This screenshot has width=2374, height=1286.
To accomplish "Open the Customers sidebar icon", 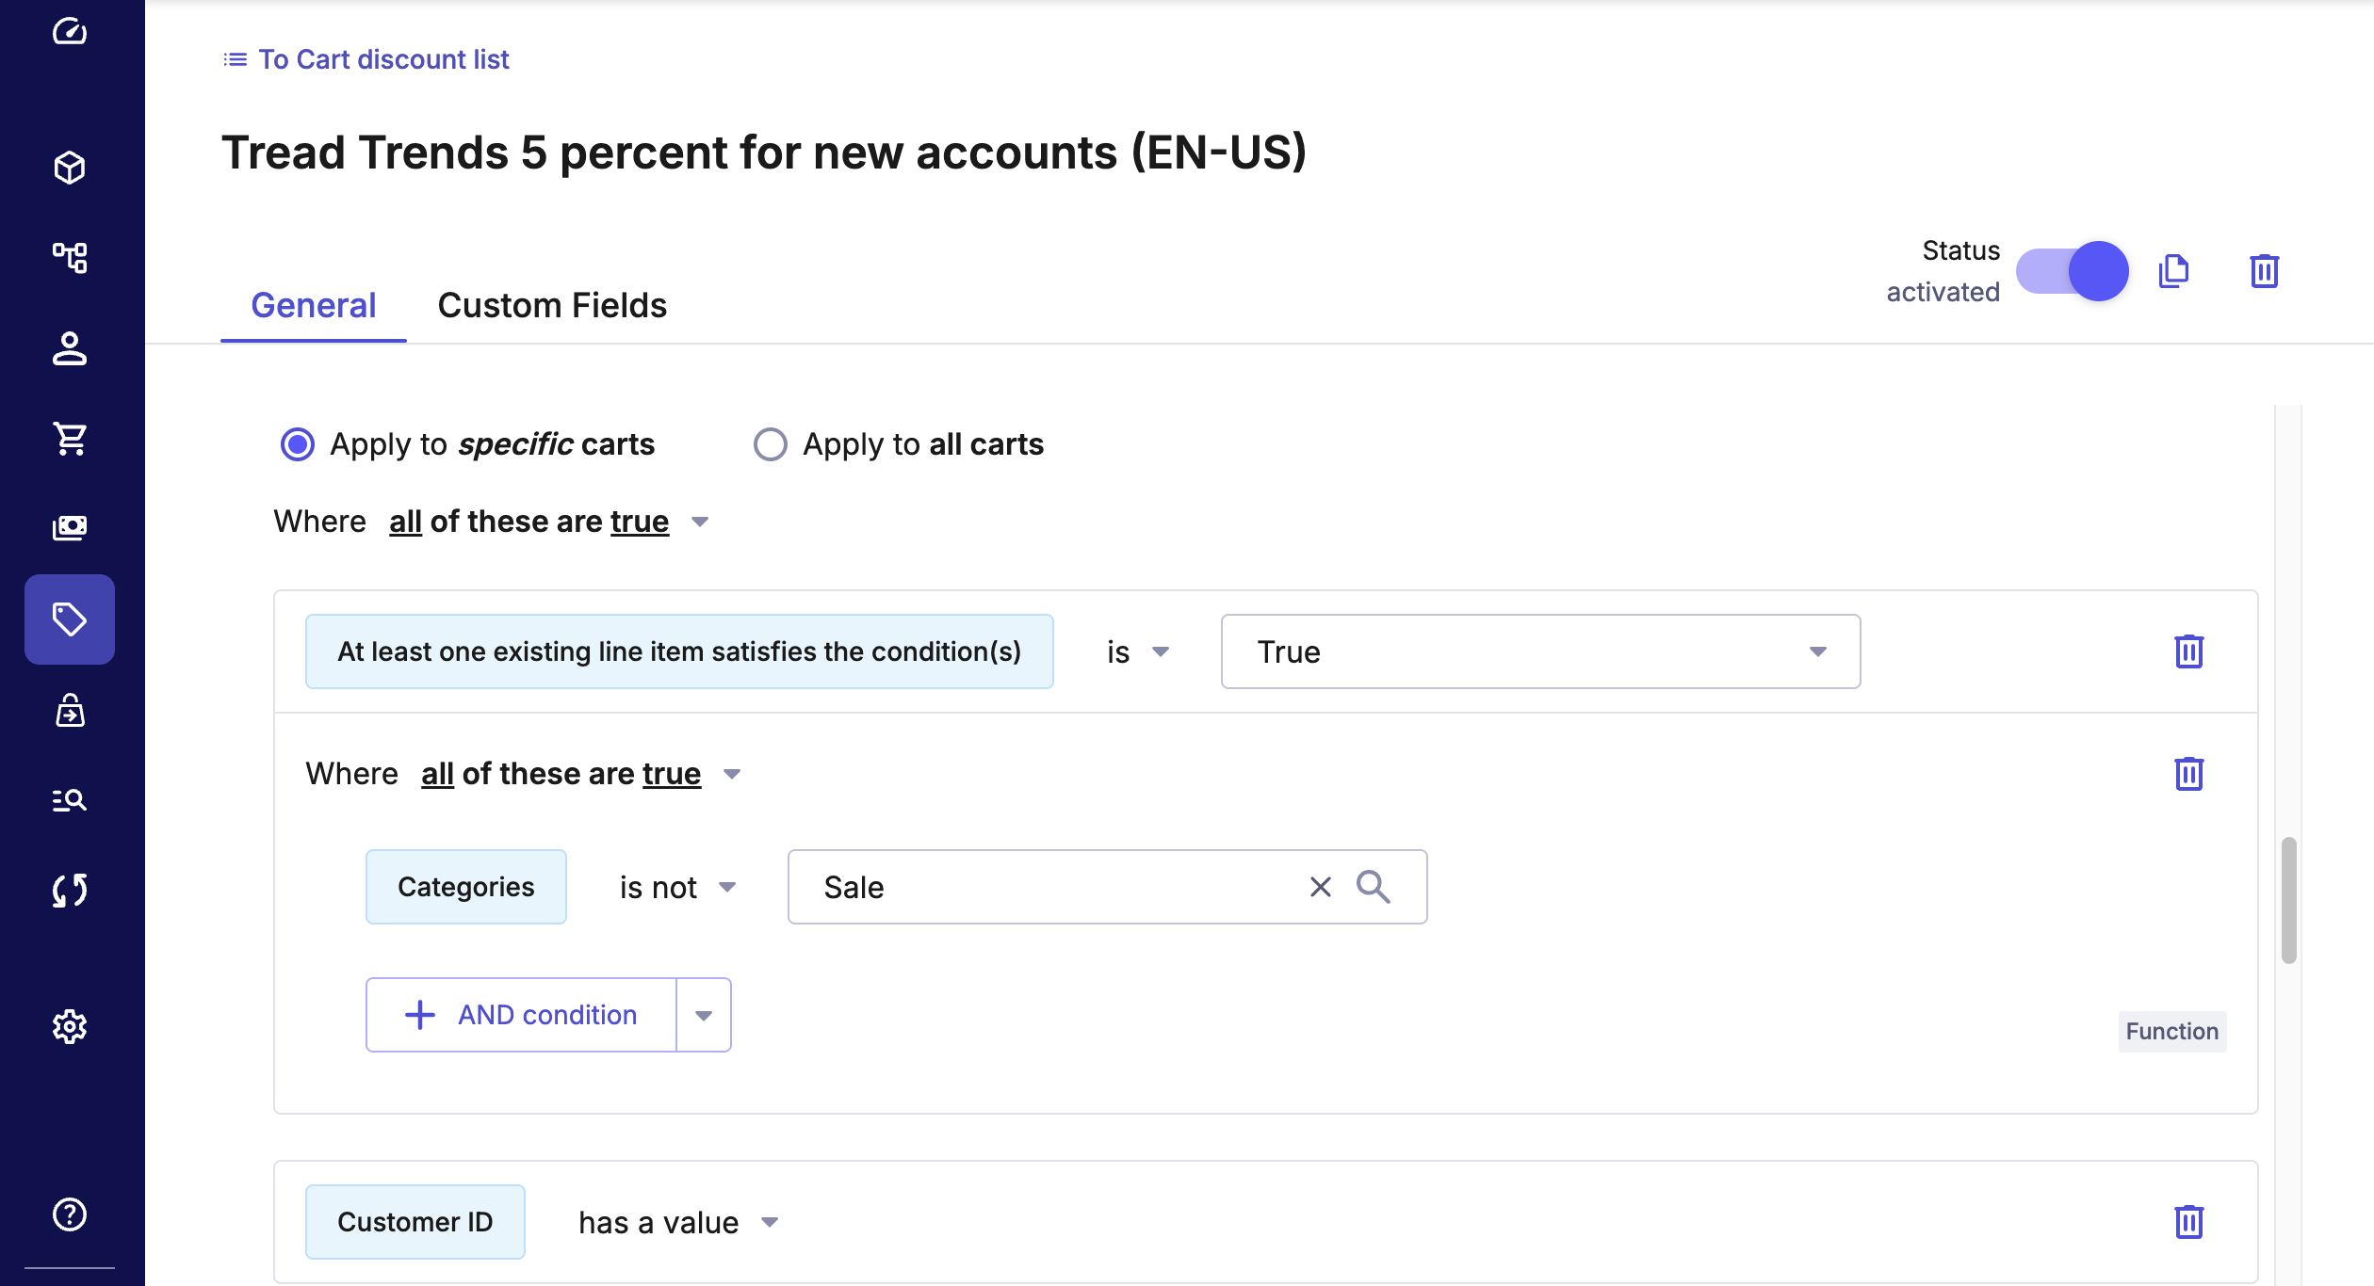I will 70,348.
